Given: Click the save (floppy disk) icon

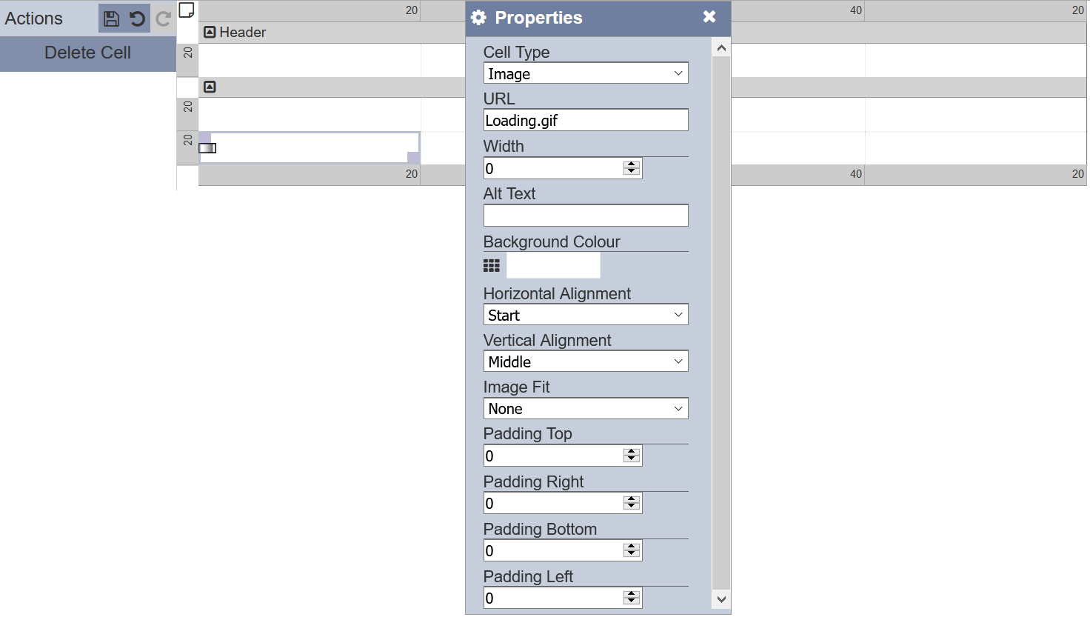Looking at the screenshot, I should pos(111,19).
